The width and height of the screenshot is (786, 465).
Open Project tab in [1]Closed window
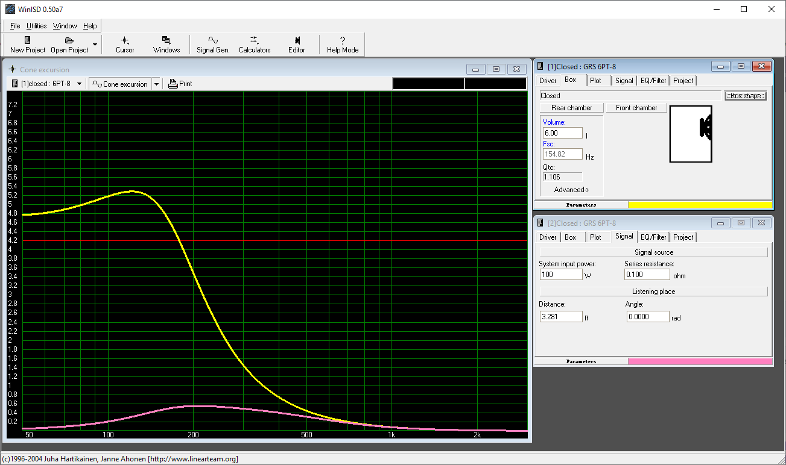click(683, 80)
